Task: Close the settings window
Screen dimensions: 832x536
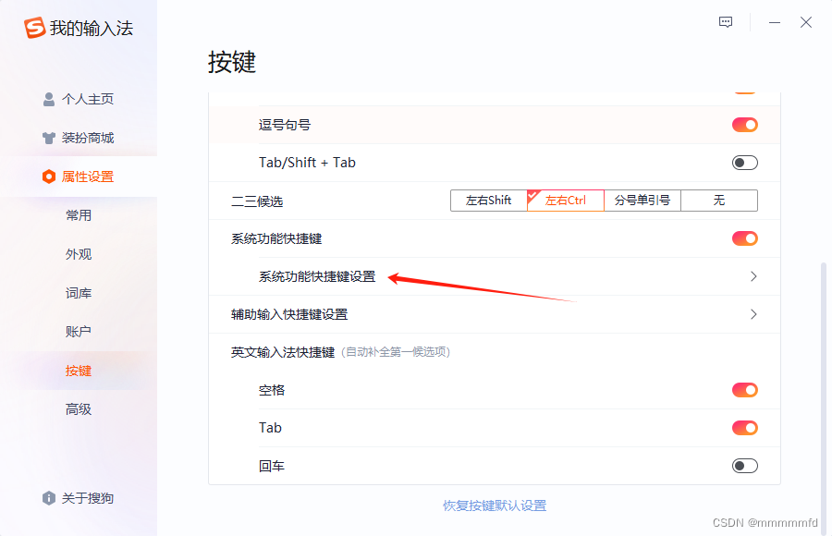Action: pyautogui.click(x=806, y=22)
